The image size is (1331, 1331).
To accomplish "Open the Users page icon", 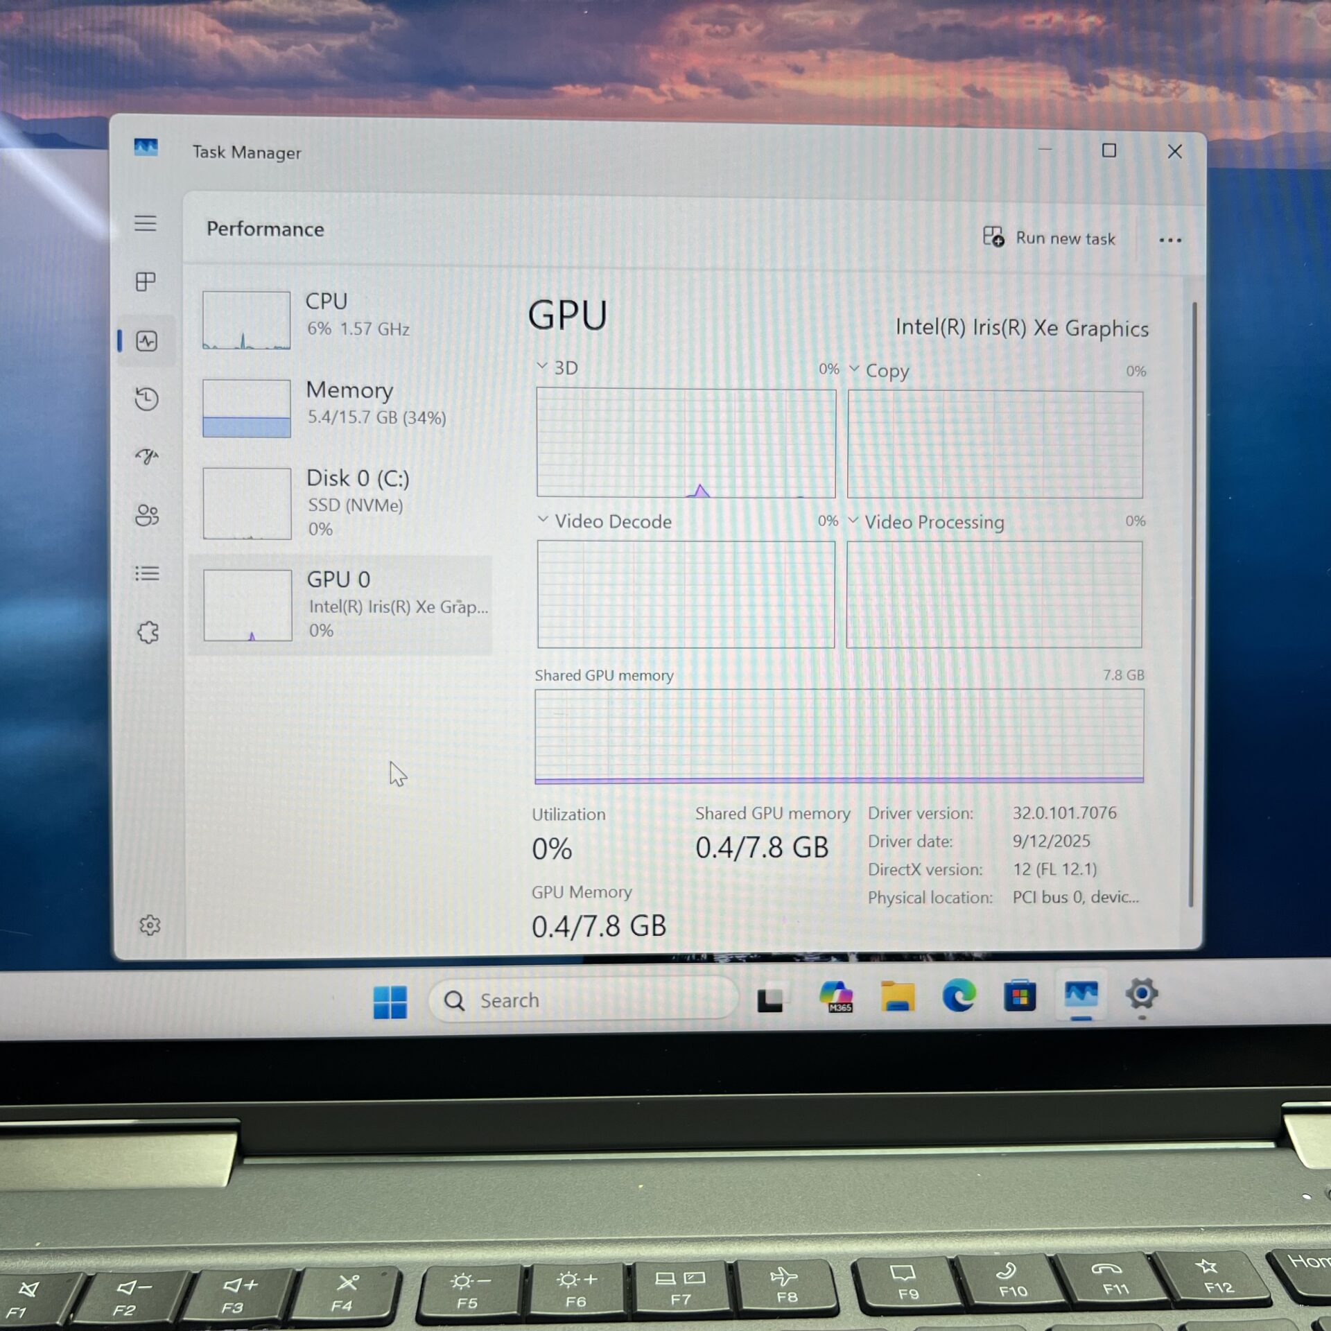I will tap(147, 515).
